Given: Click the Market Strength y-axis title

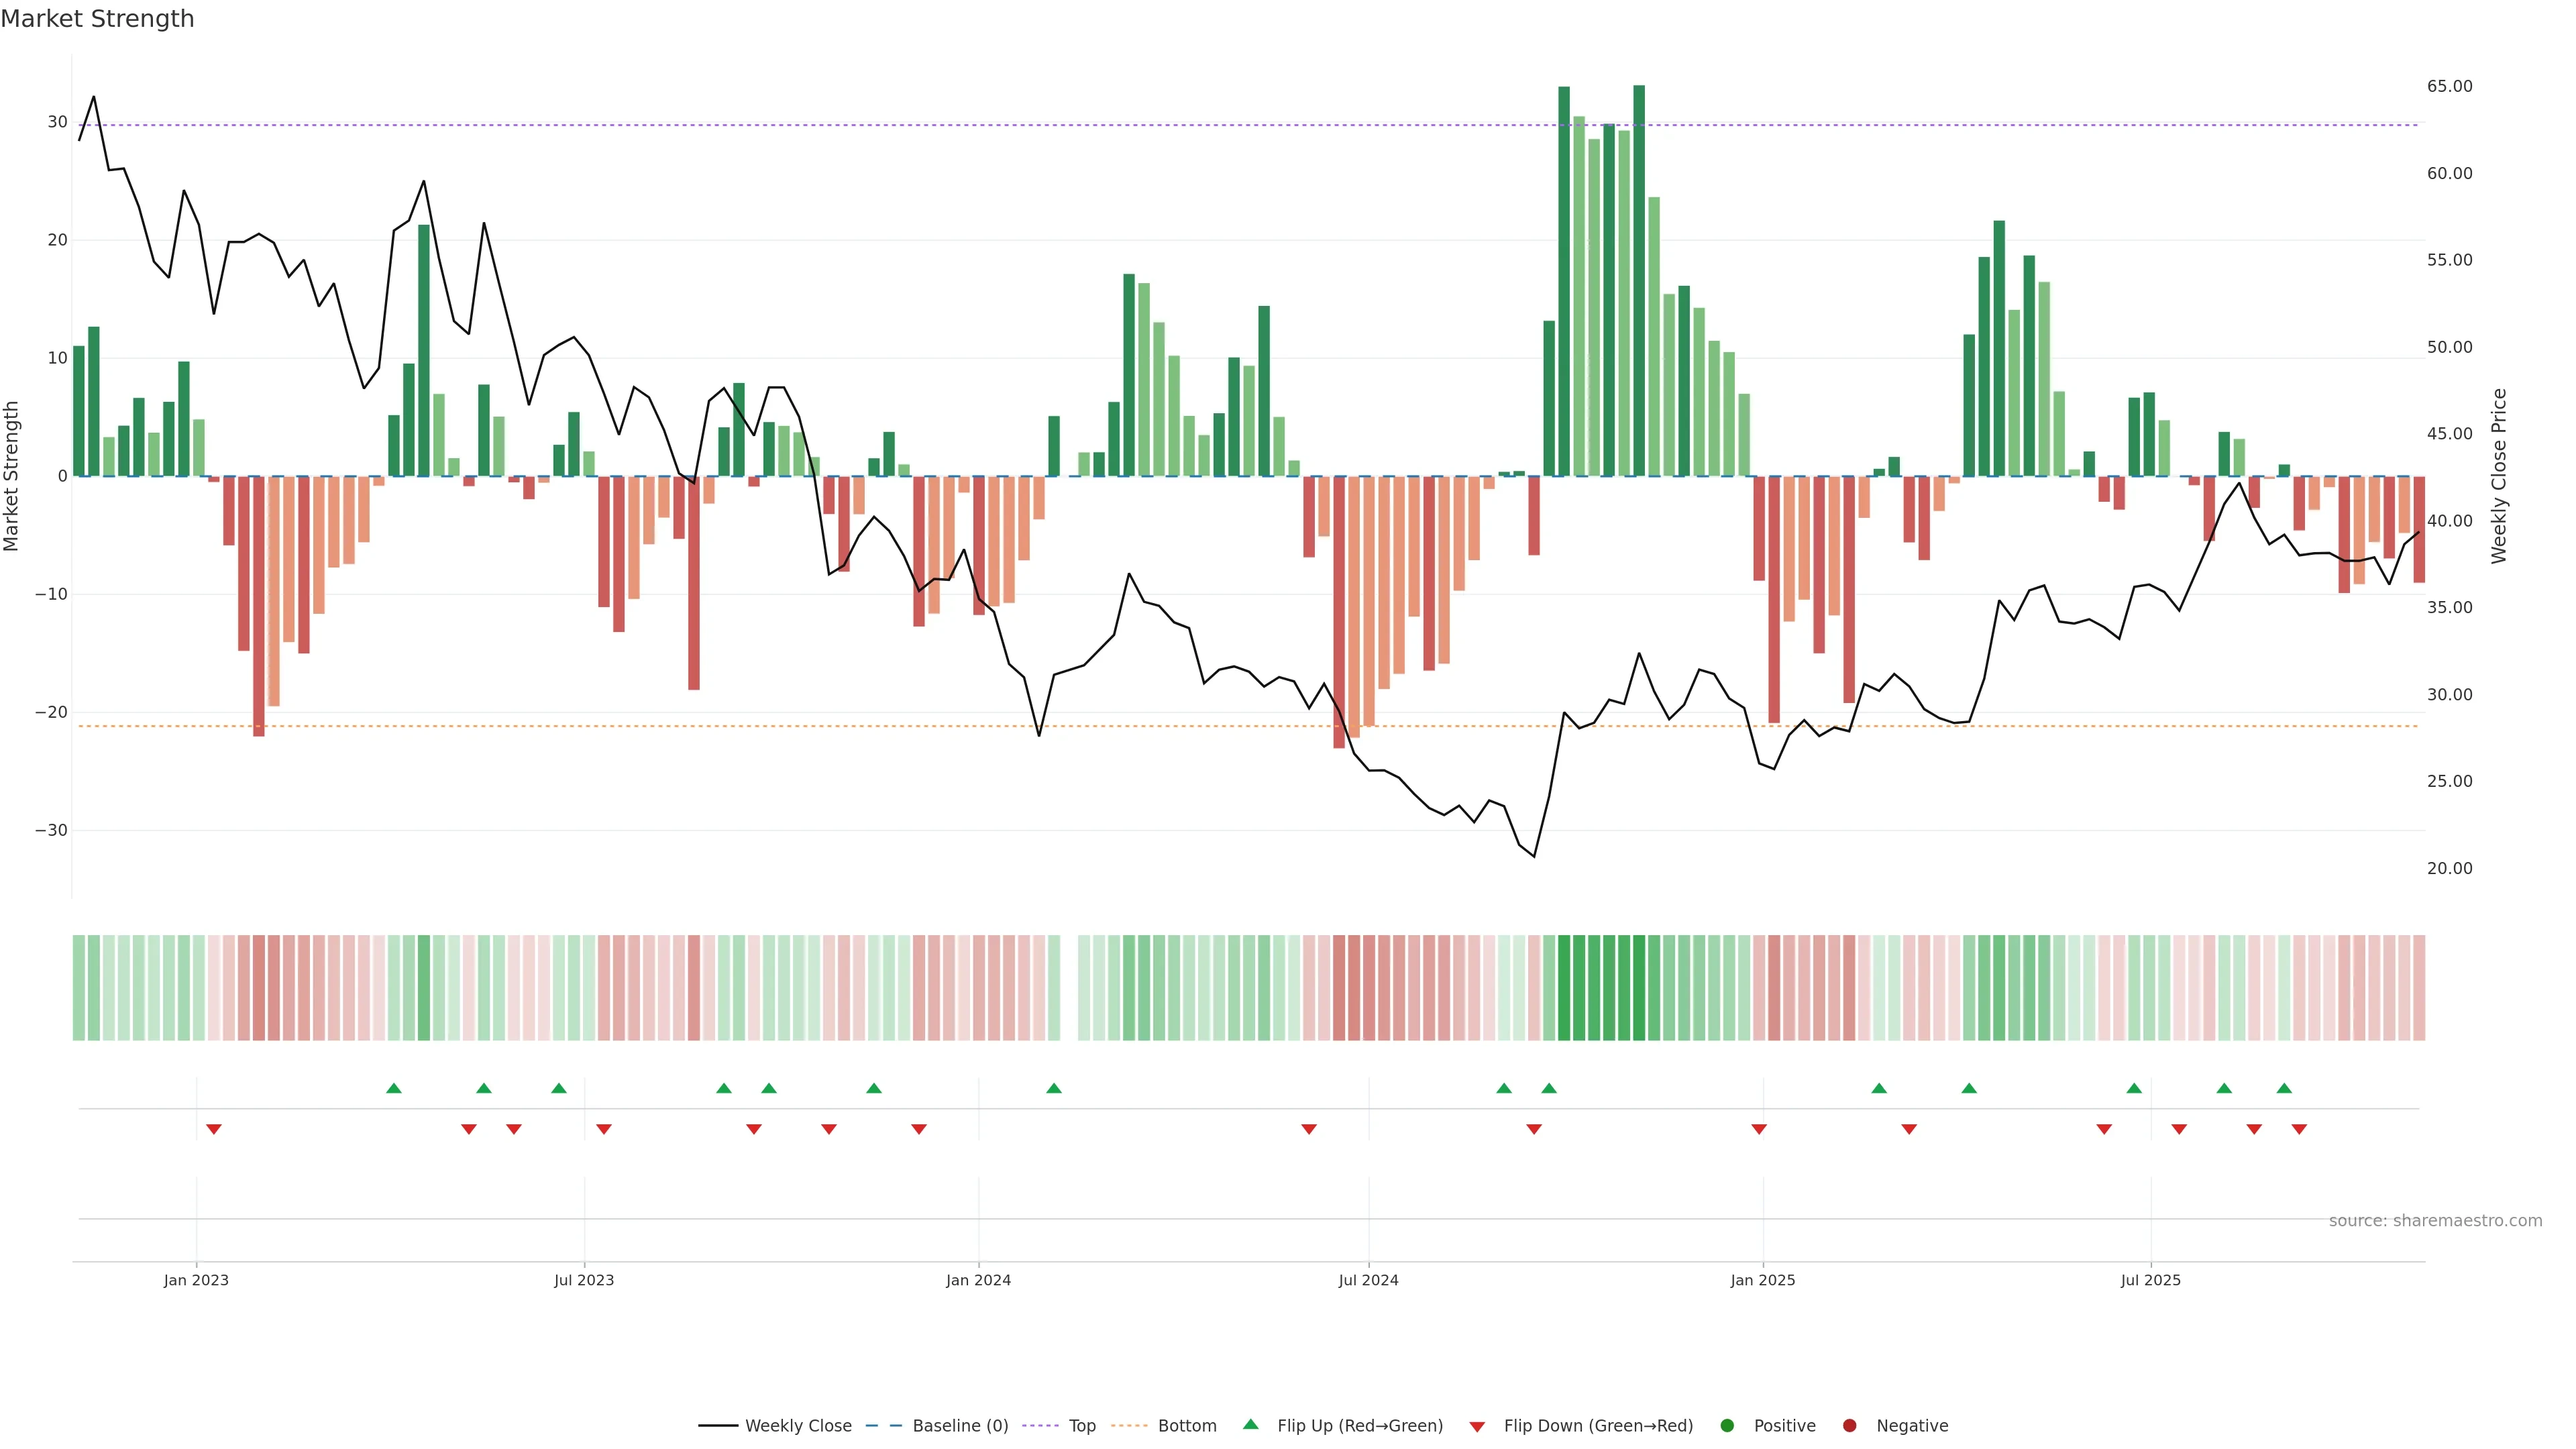Looking at the screenshot, I should pos(12,476).
